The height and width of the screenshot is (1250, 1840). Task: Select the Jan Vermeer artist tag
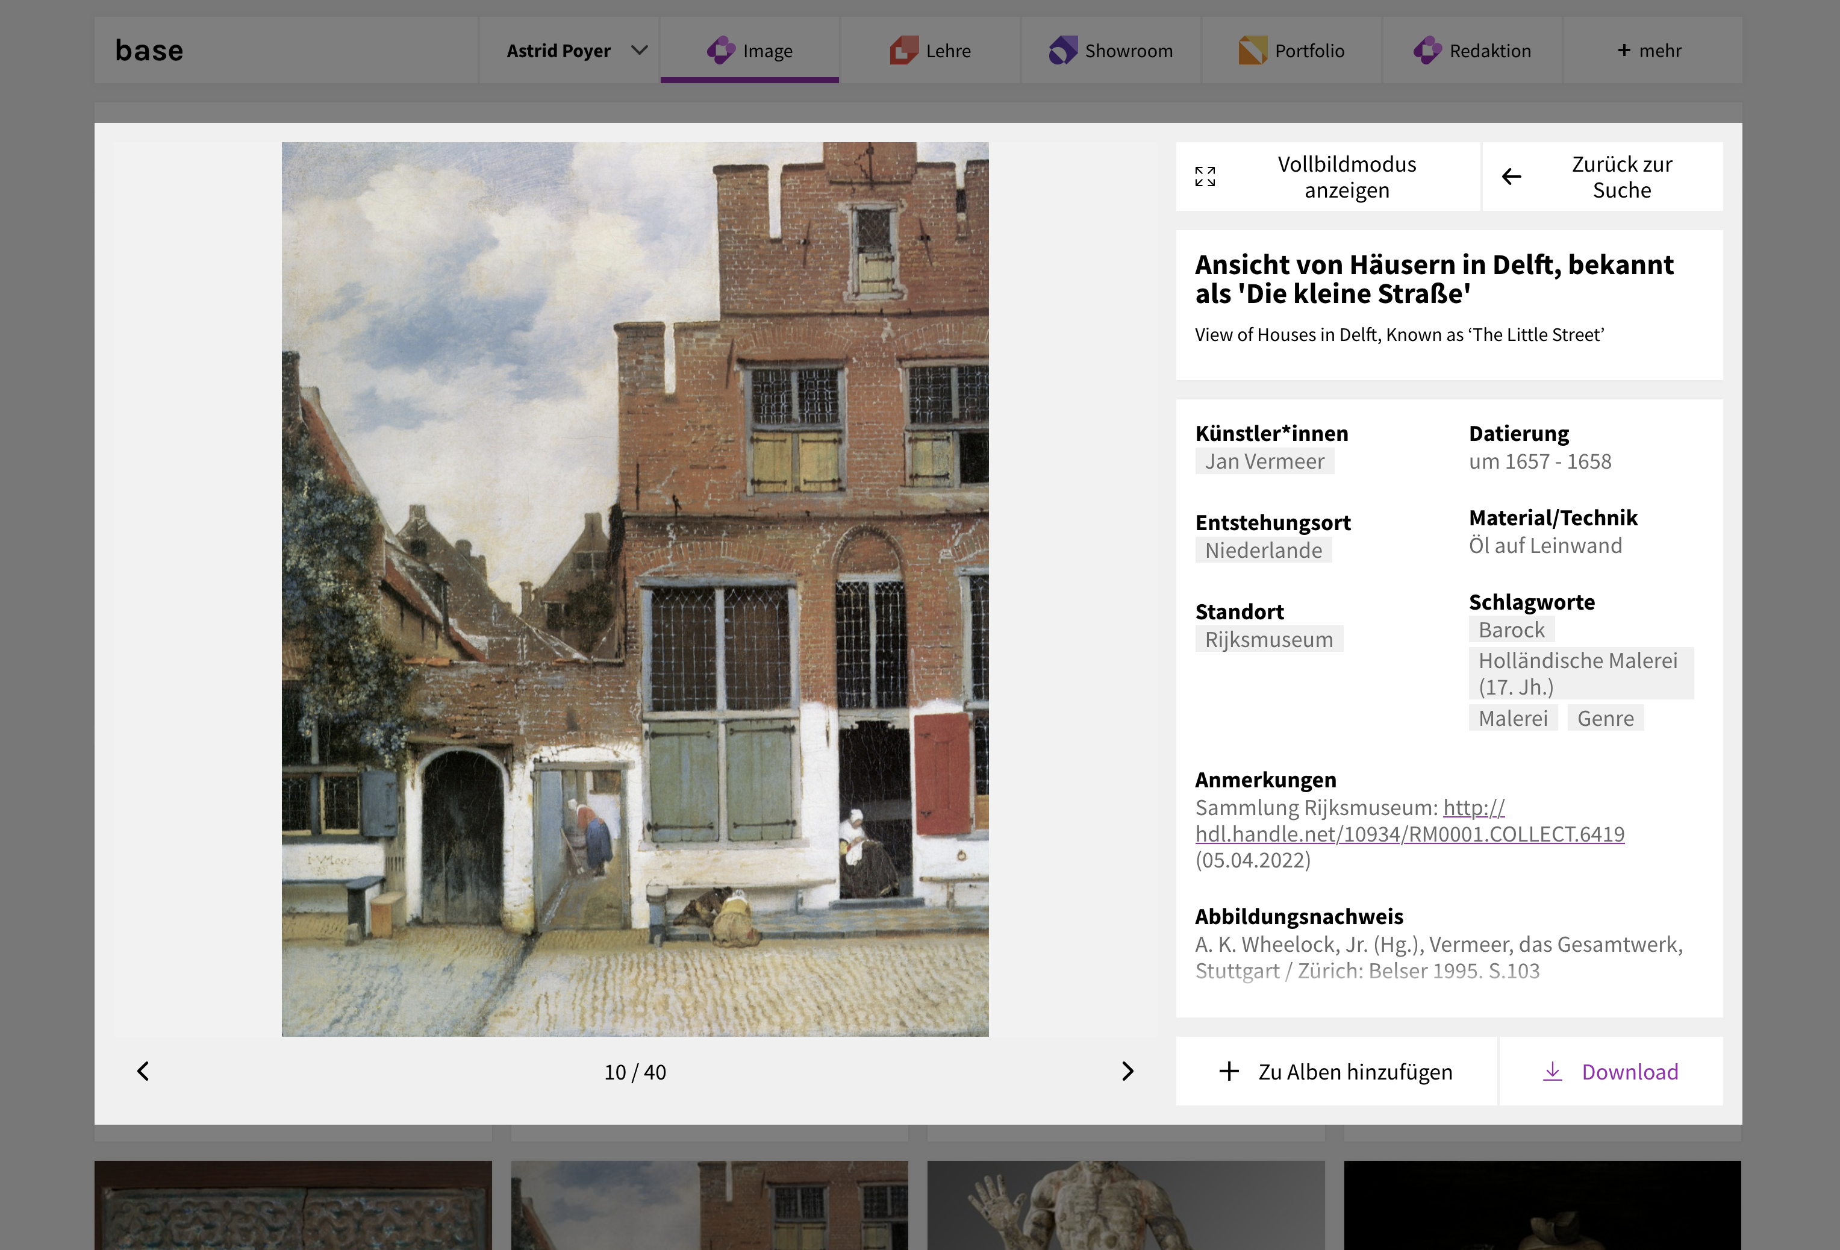[x=1264, y=461]
